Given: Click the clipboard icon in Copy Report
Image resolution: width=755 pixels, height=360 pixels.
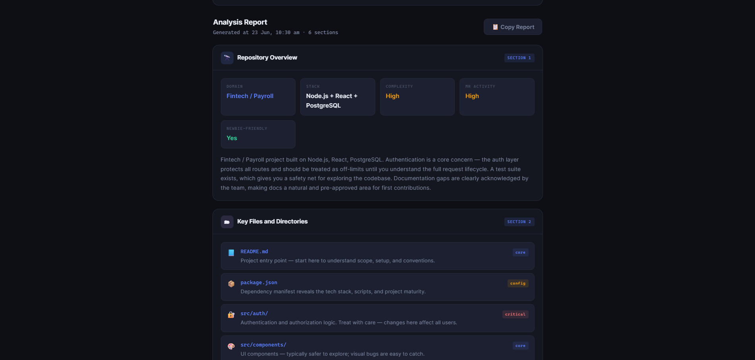Looking at the screenshot, I should click(x=495, y=27).
